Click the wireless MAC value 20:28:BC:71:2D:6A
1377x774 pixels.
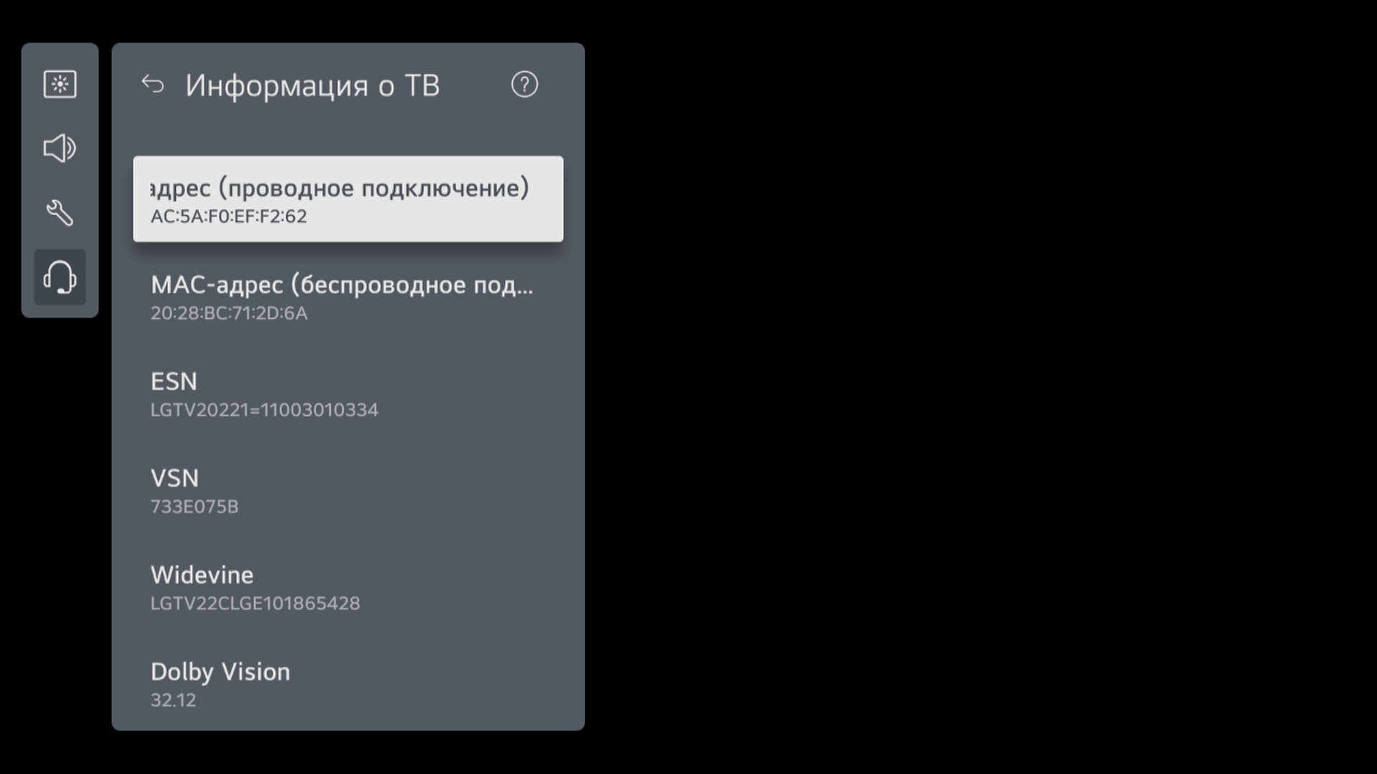[229, 313]
